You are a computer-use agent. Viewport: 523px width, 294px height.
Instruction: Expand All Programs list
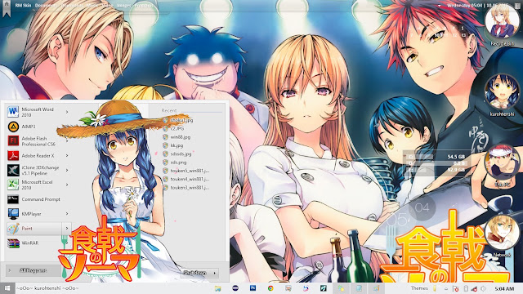(x=33, y=270)
